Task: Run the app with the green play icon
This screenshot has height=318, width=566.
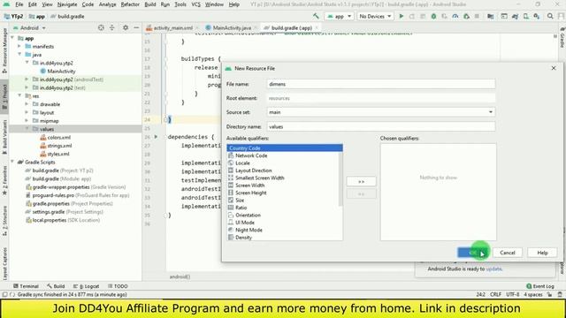Action: (401, 16)
